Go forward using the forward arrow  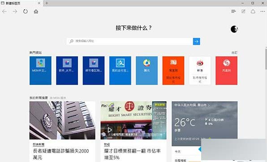click(x=15, y=12)
